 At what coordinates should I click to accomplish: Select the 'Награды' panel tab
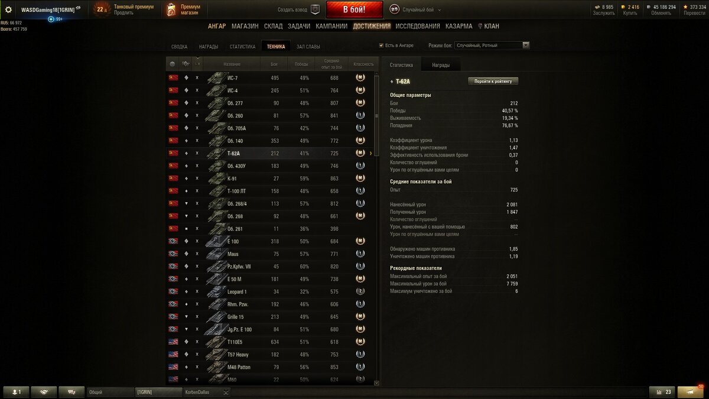[441, 65]
